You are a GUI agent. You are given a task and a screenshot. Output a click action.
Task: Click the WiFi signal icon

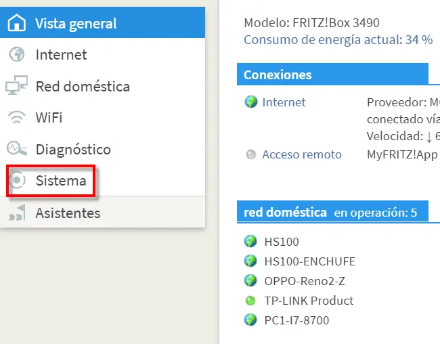(x=16, y=118)
